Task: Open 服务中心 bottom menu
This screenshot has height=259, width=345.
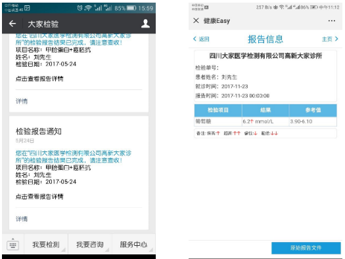Action: (133, 245)
